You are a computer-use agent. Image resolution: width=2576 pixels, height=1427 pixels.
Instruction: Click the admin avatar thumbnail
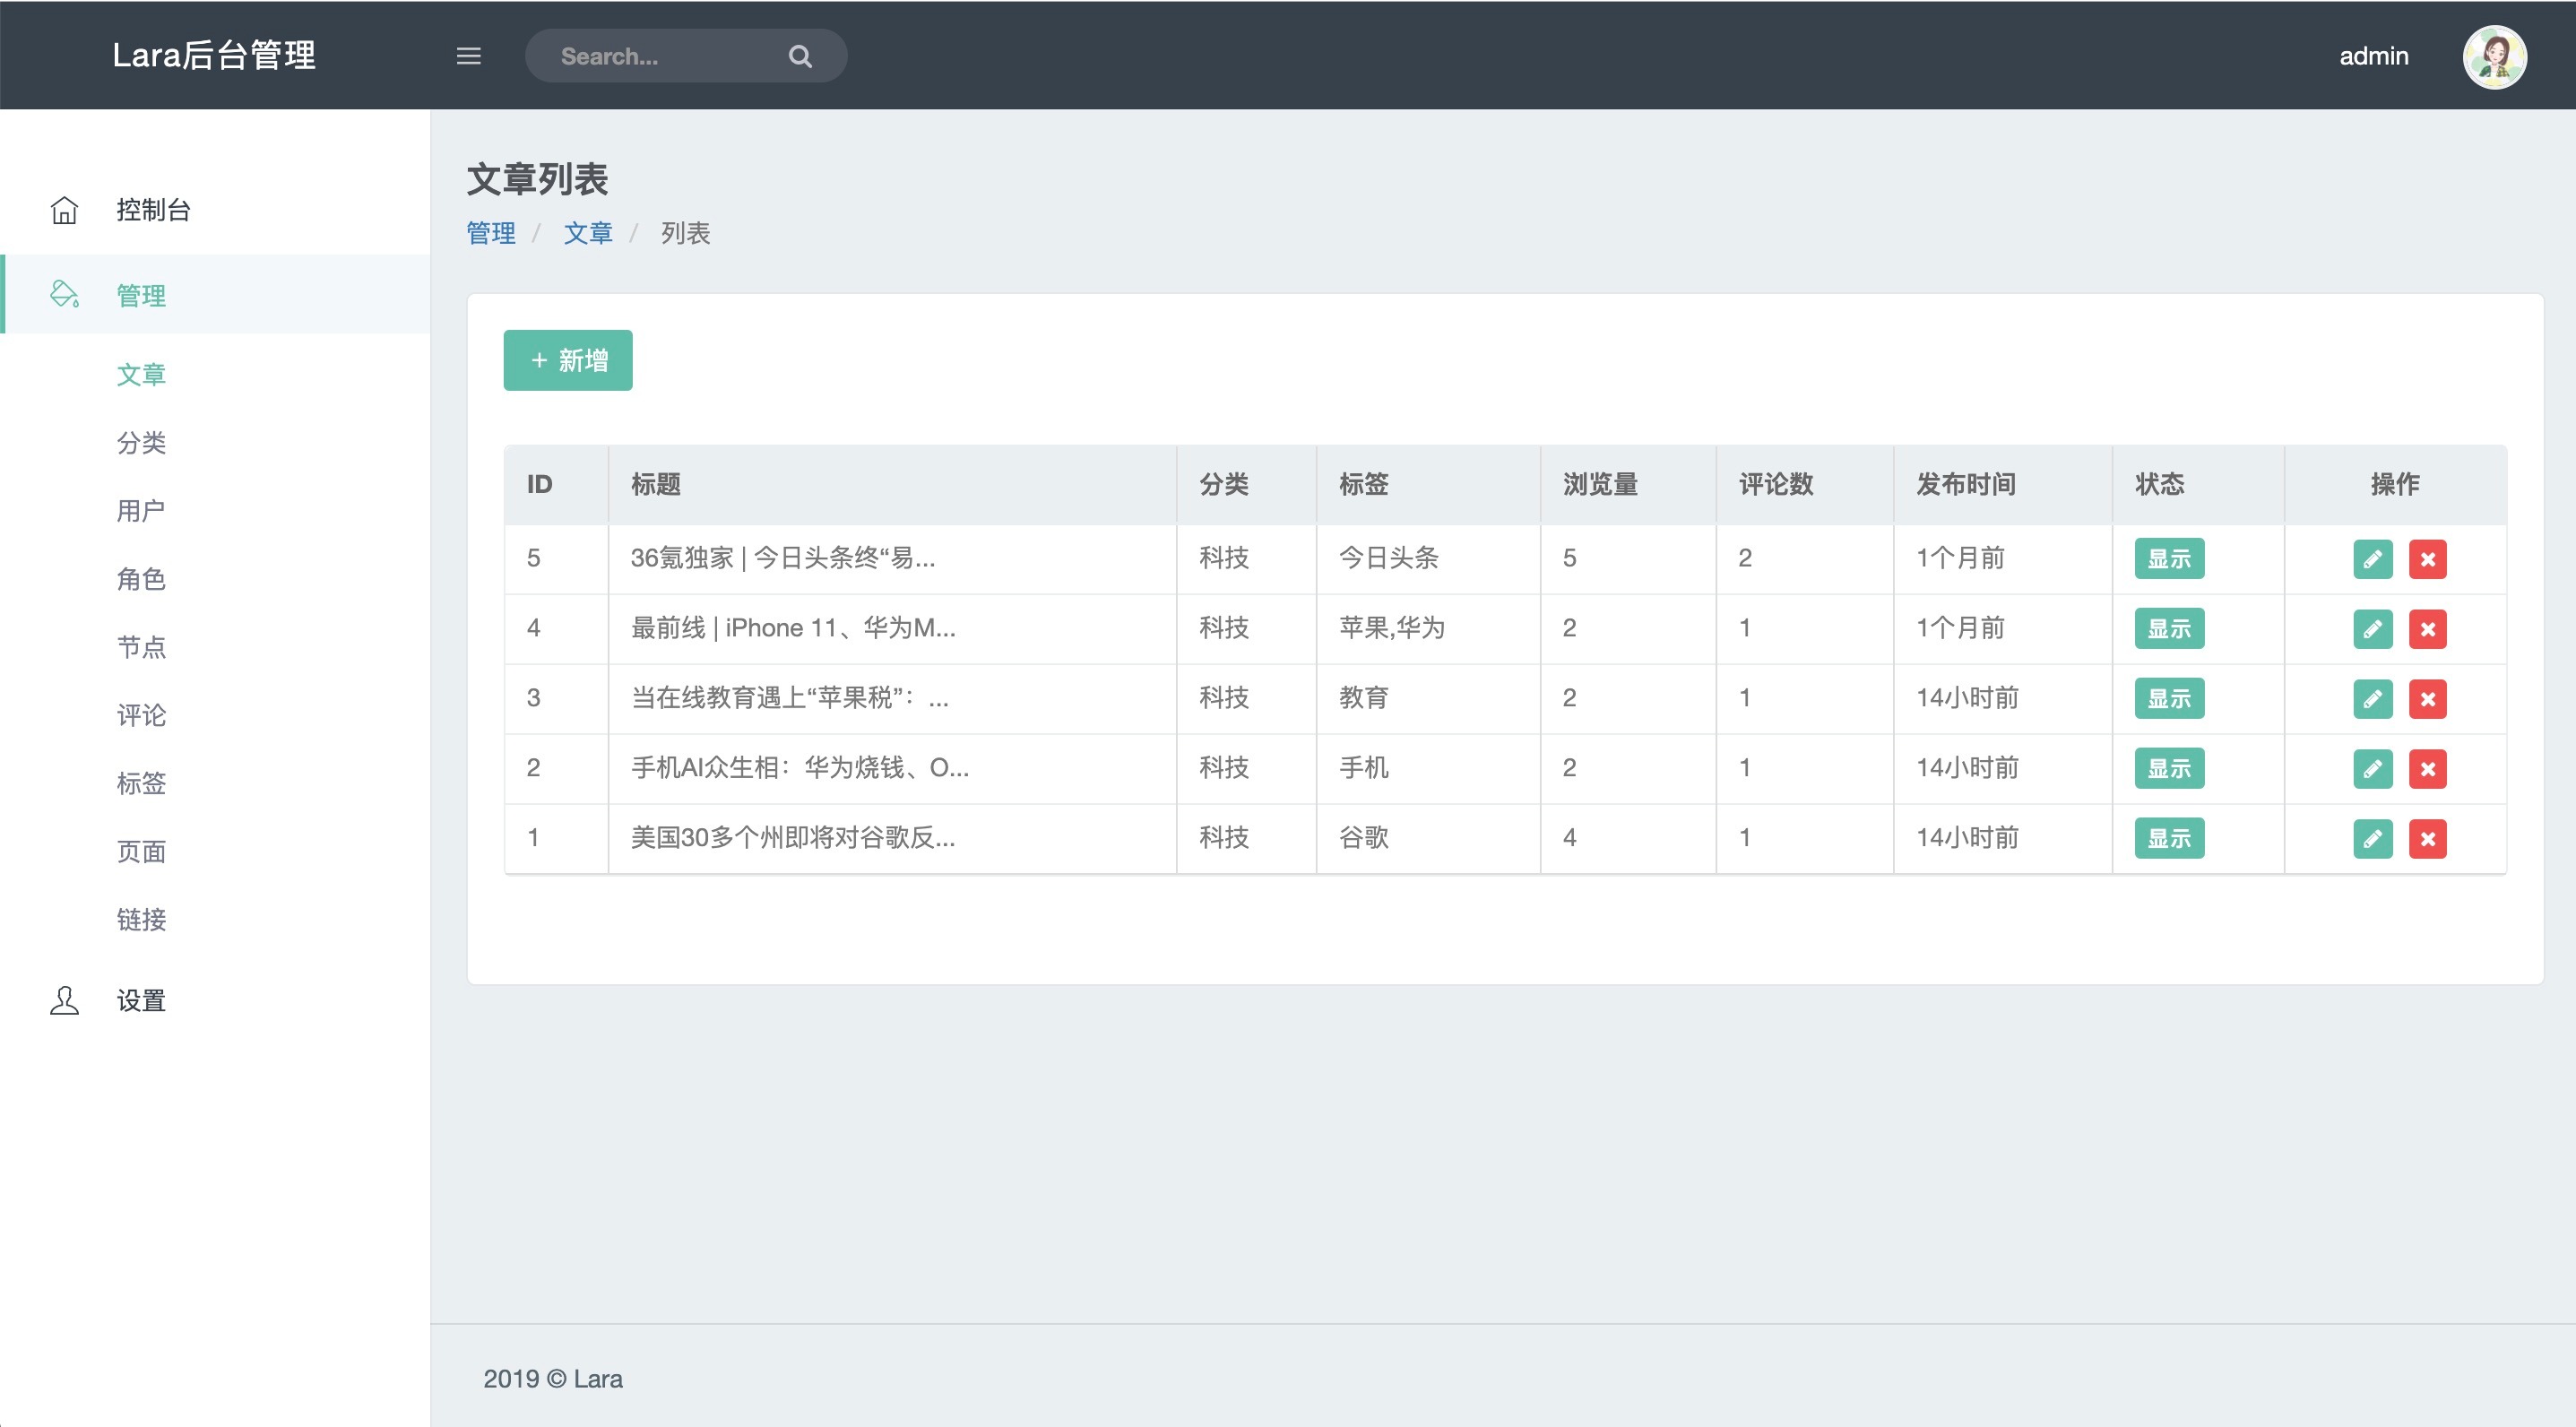click(2494, 56)
